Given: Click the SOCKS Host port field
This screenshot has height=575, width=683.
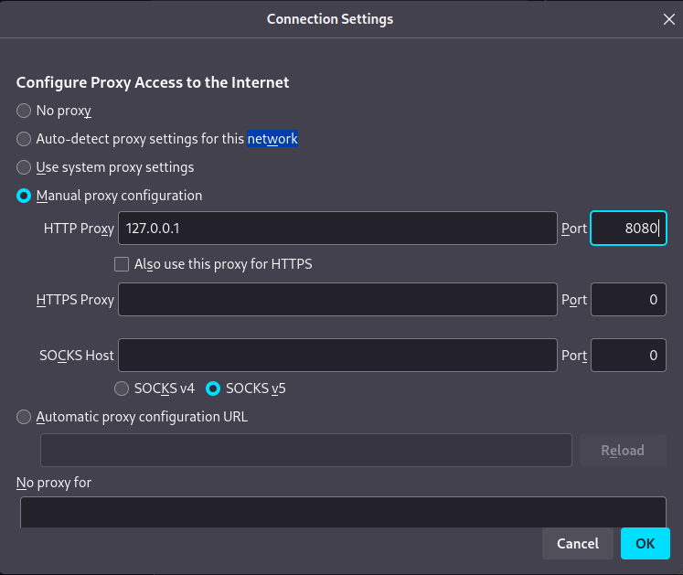Looking at the screenshot, I should (x=628, y=355).
